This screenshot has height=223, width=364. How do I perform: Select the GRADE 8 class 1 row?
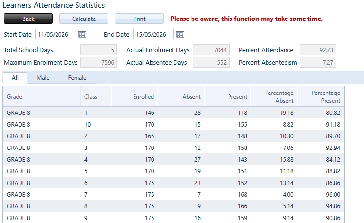point(173,113)
